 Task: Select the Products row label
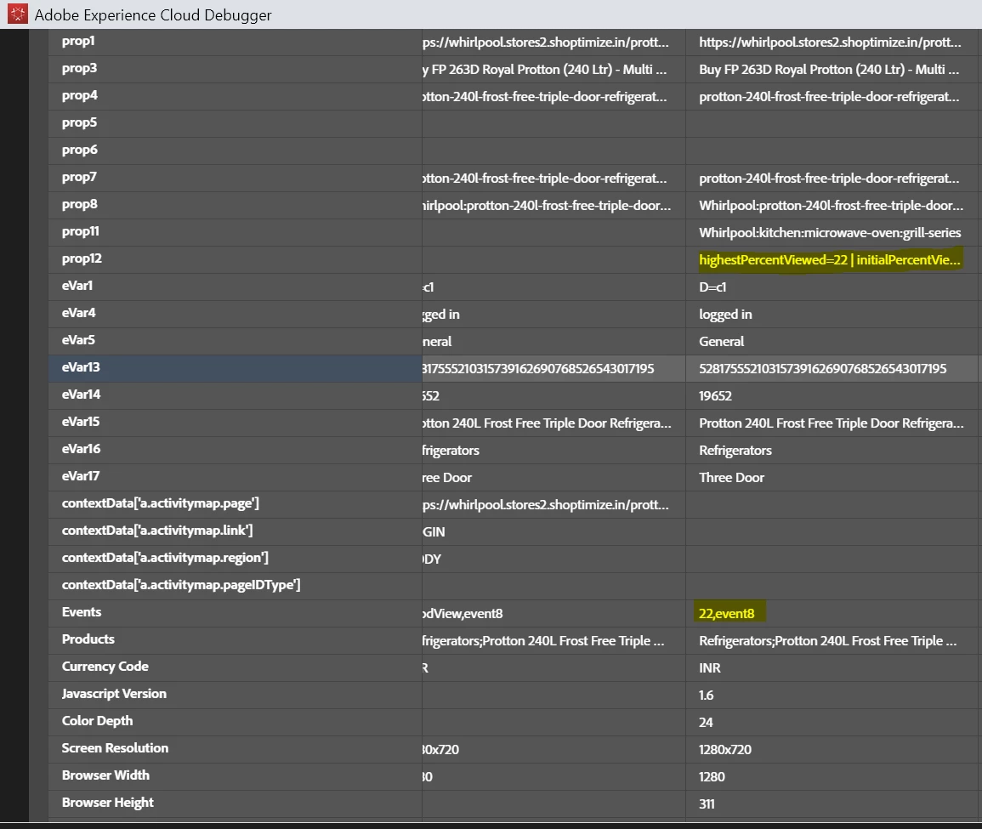pyautogui.click(x=88, y=639)
